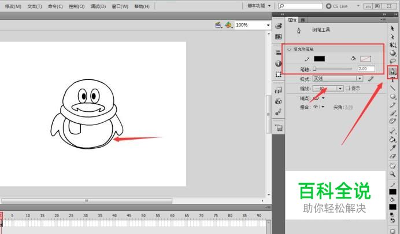Open the 样式 stroke style dropdown

tap(338, 79)
